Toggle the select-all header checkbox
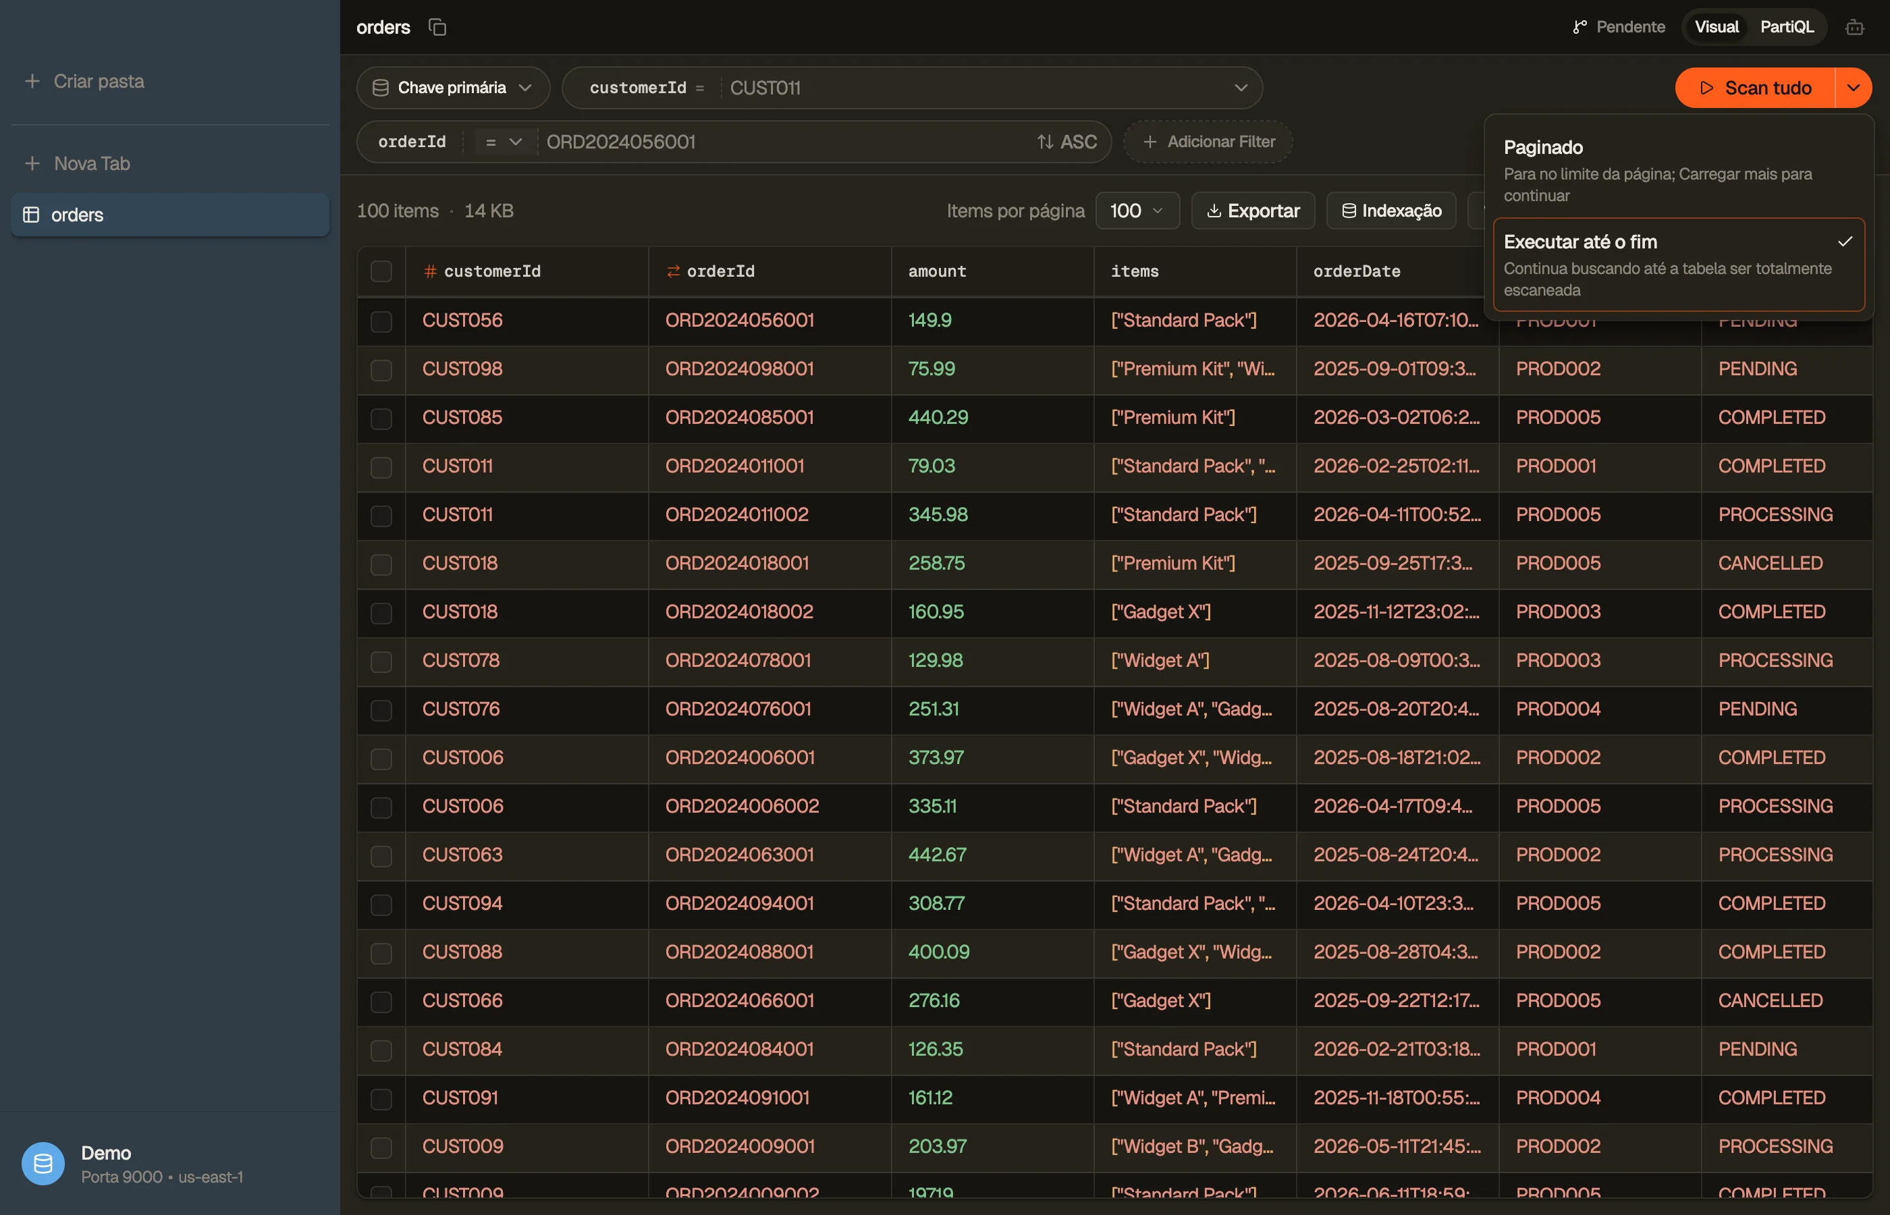Image resolution: width=1890 pixels, height=1215 pixels. click(381, 271)
